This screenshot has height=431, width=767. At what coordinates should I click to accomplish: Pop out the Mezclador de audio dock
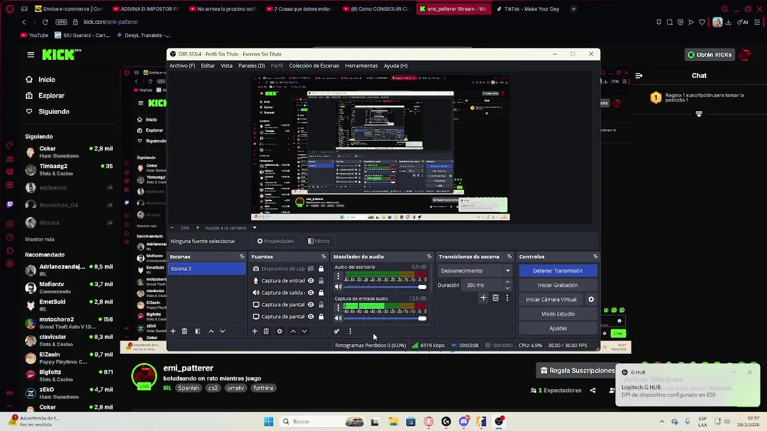click(429, 257)
